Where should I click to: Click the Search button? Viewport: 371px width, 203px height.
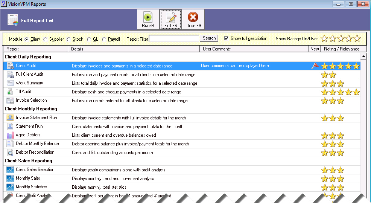(209, 38)
